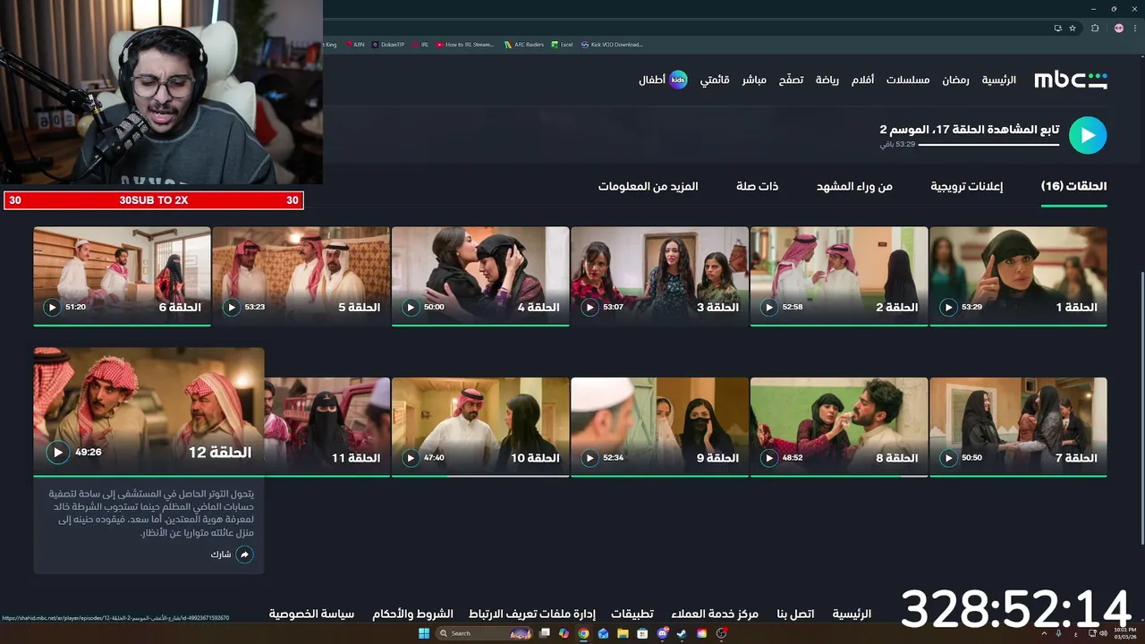
Task: Open the رمضان navigation item
Action: click(x=955, y=80)
